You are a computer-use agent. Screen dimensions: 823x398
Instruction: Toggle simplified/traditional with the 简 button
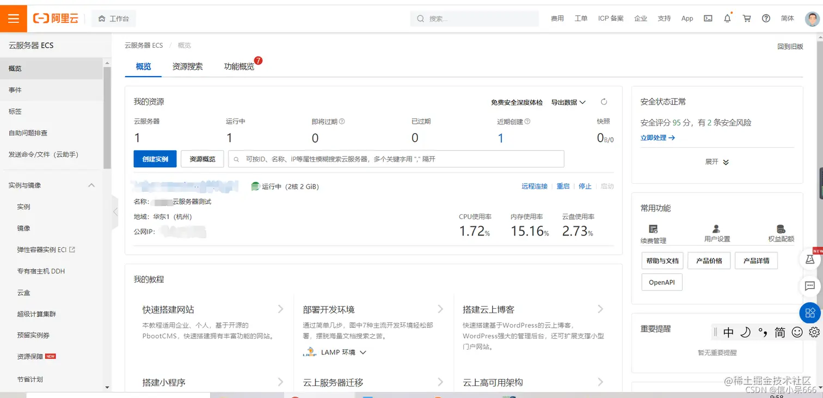tap(779, 332)
